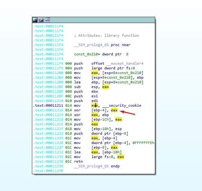Click address .text:00011211 on mov line

coord(48,105)
